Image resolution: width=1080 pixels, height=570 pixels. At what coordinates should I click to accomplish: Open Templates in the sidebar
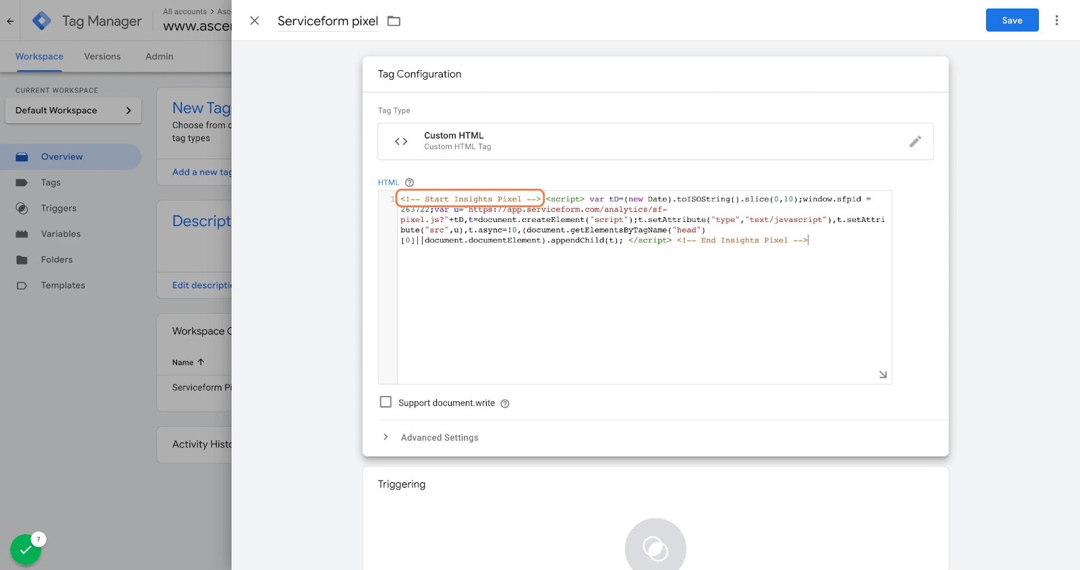click(x=63, y=285)
